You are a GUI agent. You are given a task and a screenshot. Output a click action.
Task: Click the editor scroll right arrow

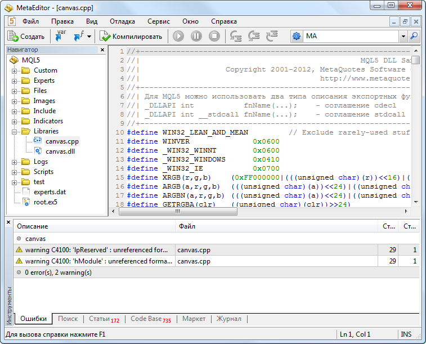tap(406, 211)
